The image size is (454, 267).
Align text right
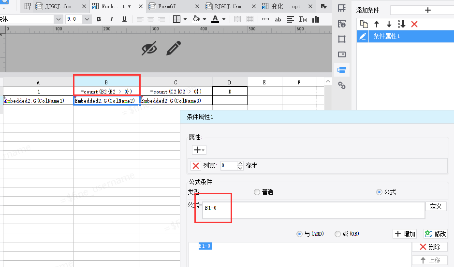pyautogui.click(x=161, y=19)
